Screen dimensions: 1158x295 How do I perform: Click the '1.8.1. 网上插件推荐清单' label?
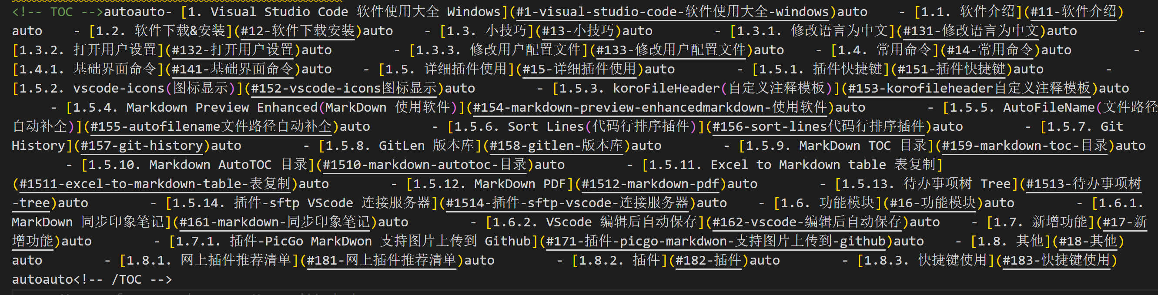(209, 260)
